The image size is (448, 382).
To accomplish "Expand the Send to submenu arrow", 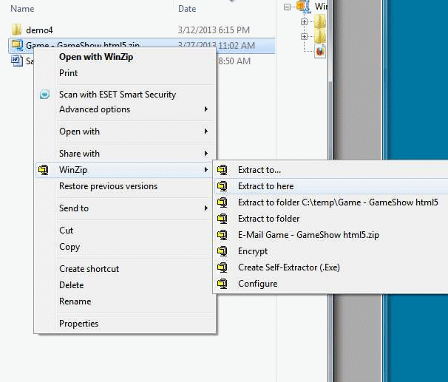I will 206,208.
